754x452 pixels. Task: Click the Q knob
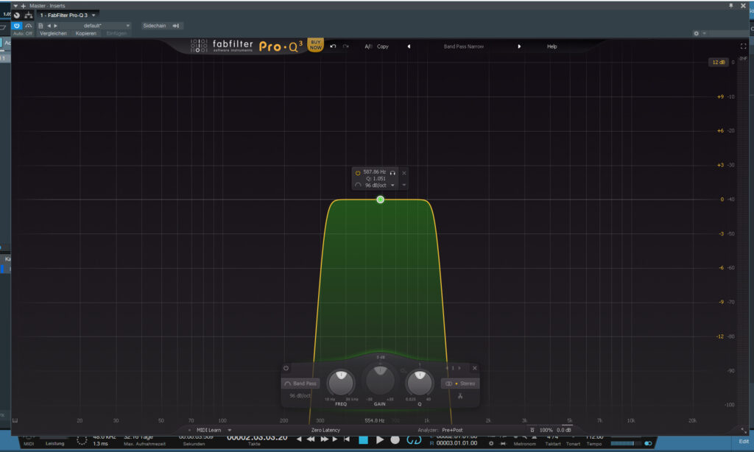click(x=419, y=383)
